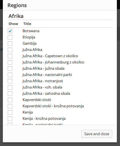120x146 pixels.
Task: Select Južna Afrika - Capetown z okolico checkbox
Action: [10, 56]
